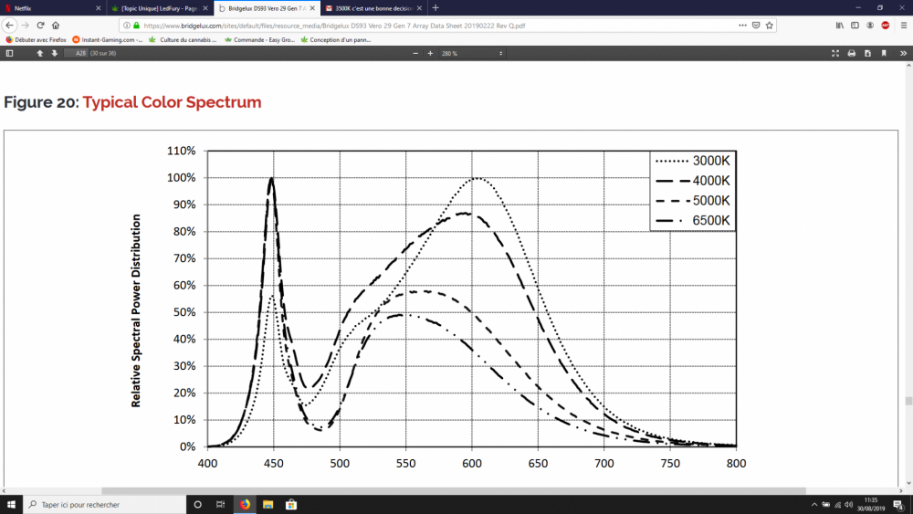Copy current view bookmark link
913x514 pixels.
pos(884,53)
